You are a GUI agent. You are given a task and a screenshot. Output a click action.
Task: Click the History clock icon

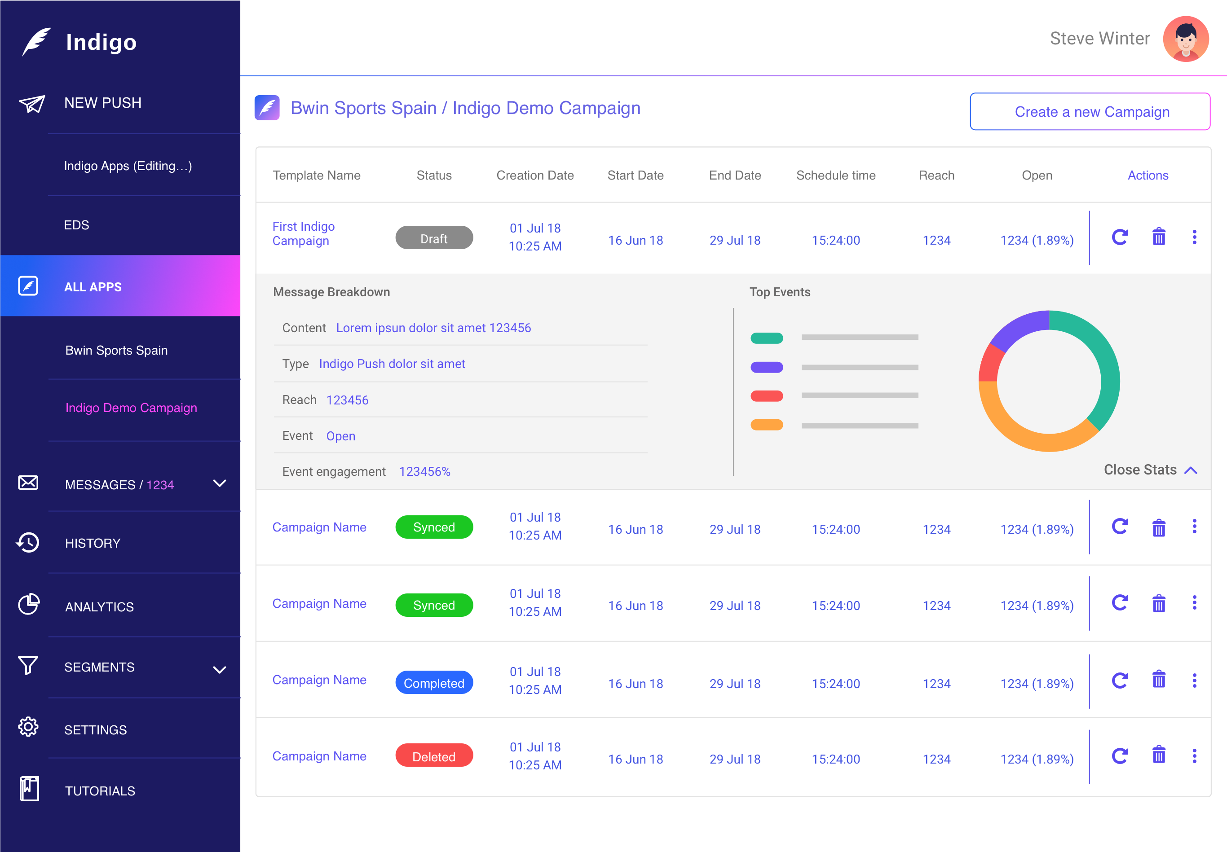click(28, 543)
